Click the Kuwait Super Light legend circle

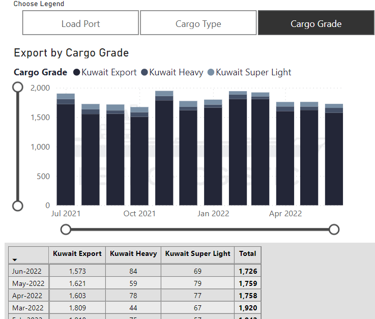[211, 72]
